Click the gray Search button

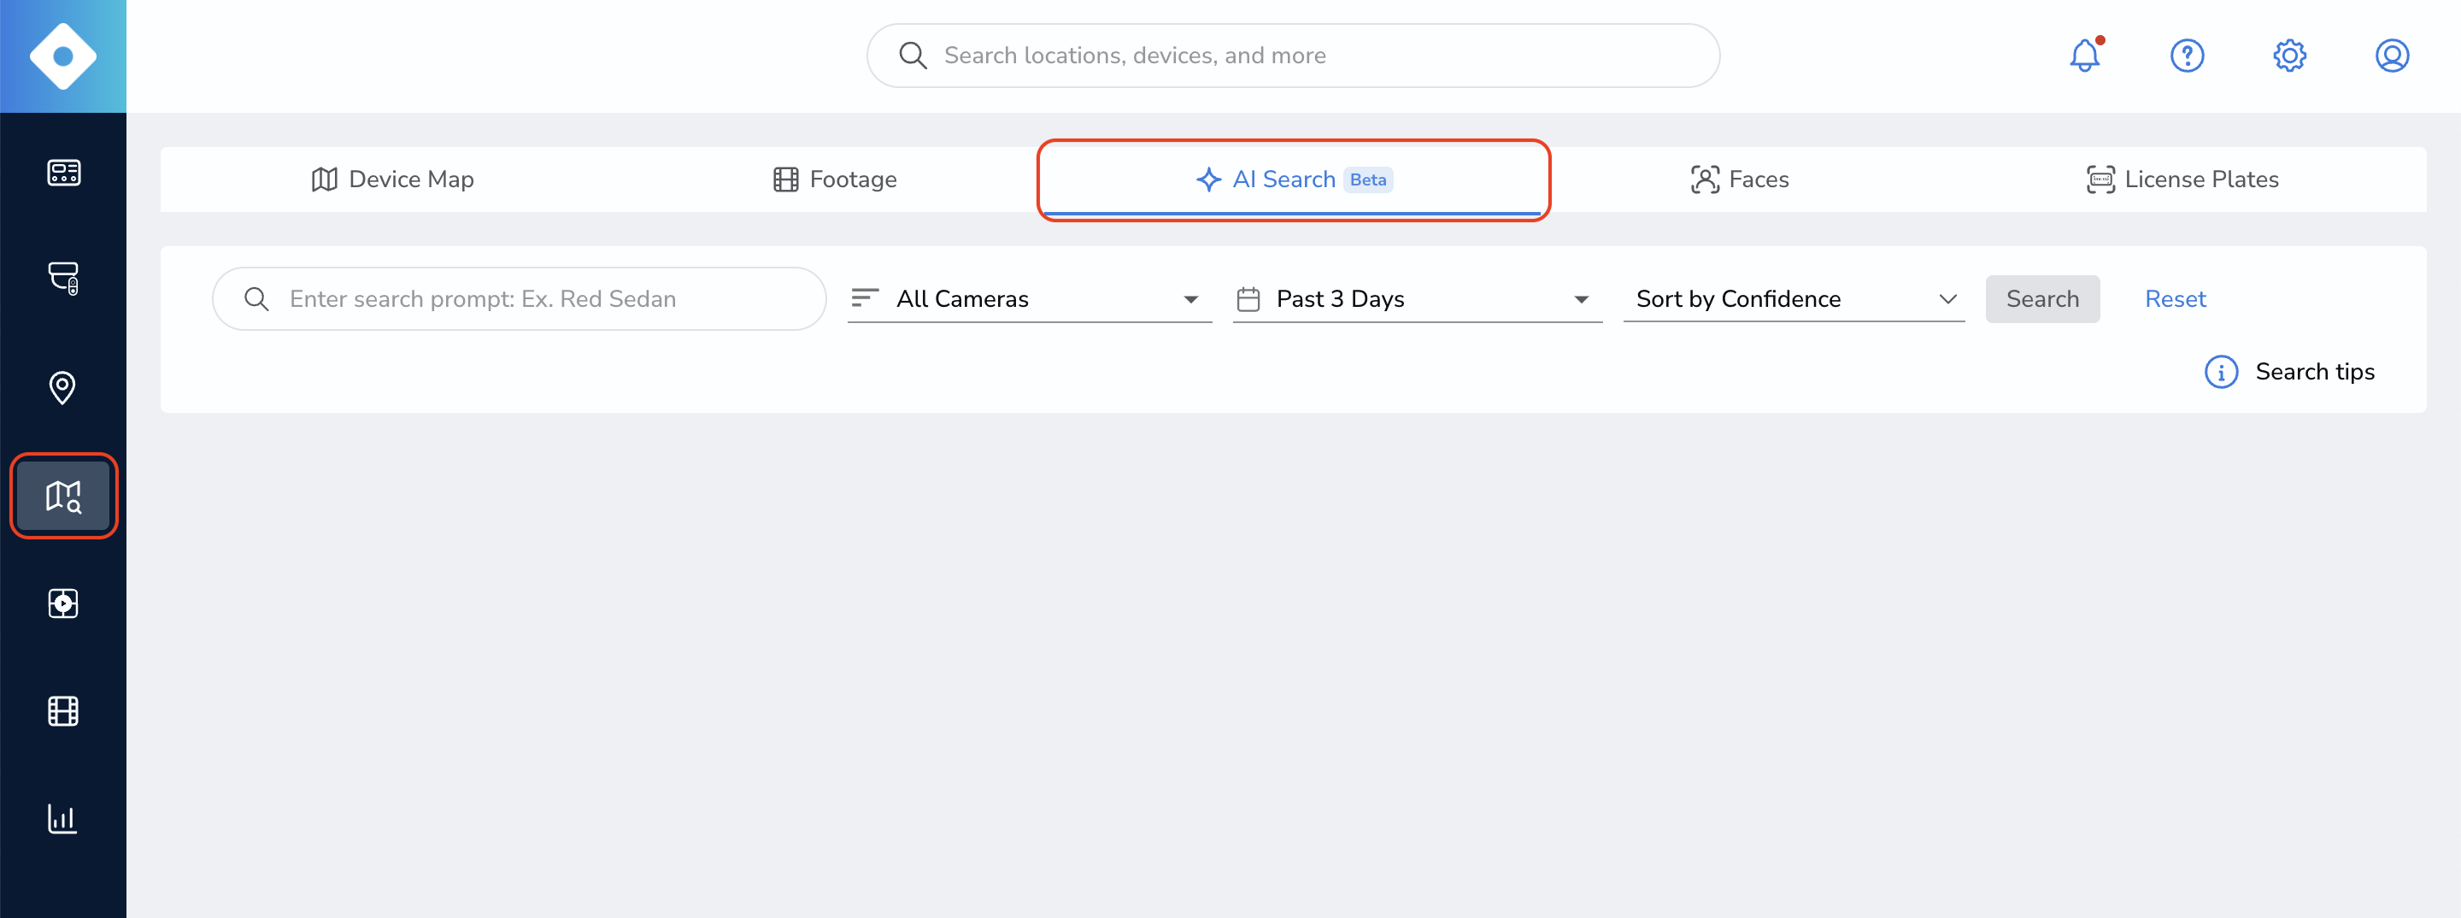[x=2042, y=299]
